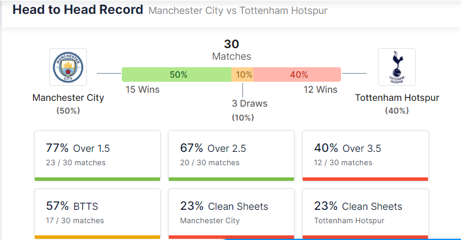Click the 3 Draws label
Image resolution: width=461 pixels, height=240 pixels.
[249, 104]
